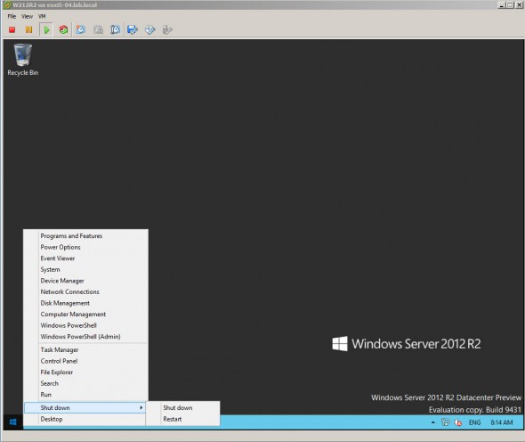Open Task Manager entry

point(85,350)
